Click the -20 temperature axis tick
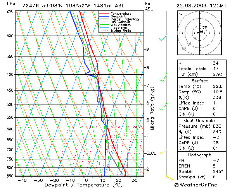Image resolution: width=244 pixels, height=188 pixels. (54, 180)
